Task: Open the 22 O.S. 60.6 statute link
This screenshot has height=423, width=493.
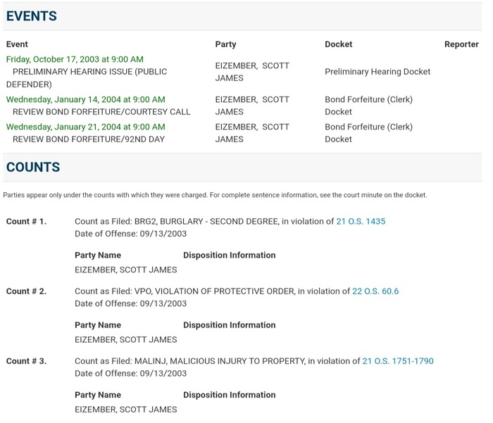Action: point(375,291)
